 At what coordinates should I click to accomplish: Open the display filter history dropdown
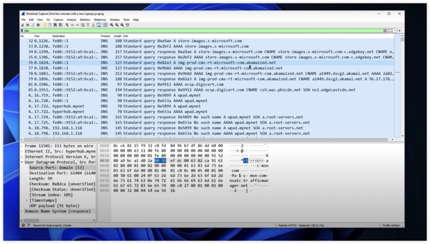click(x=395, y=31)
